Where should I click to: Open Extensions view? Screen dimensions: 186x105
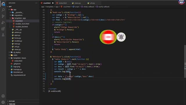coord(3,29)
